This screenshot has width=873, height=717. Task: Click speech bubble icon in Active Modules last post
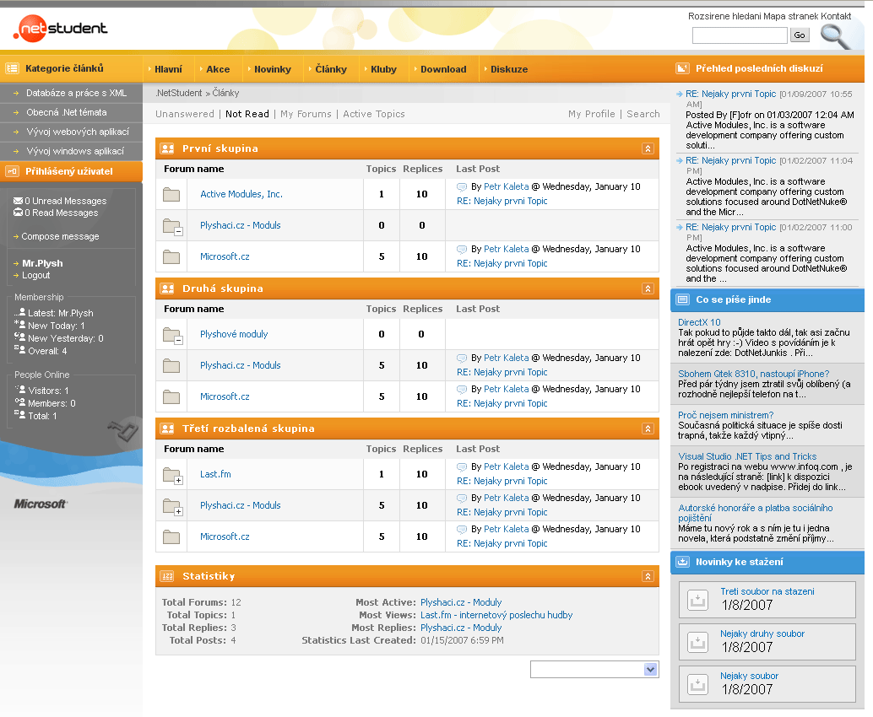coord(462,187)
